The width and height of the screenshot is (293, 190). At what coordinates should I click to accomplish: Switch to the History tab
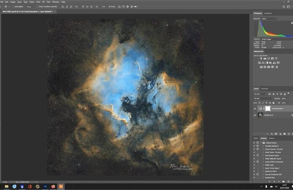coord(272,138)
